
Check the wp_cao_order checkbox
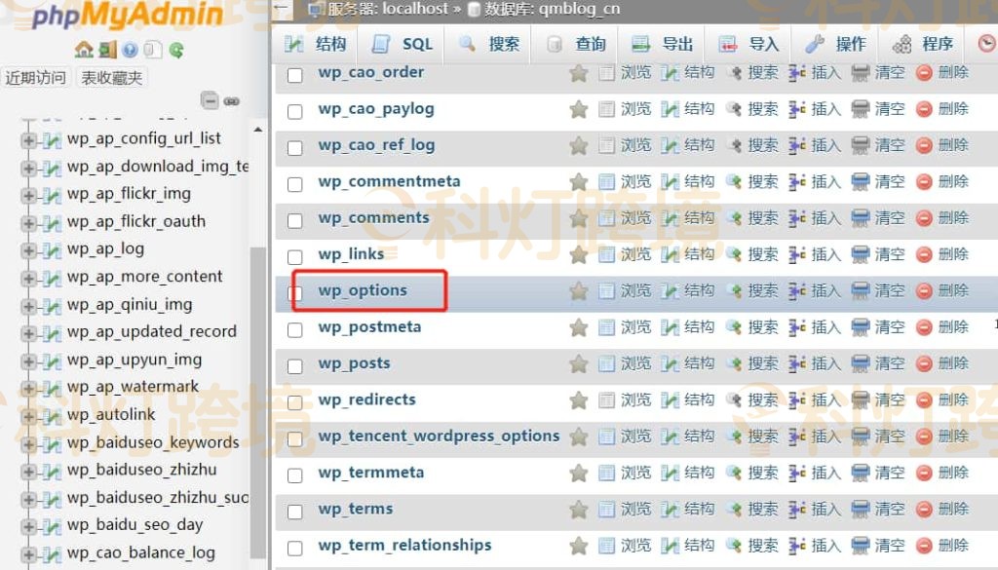tap(294, 75)
